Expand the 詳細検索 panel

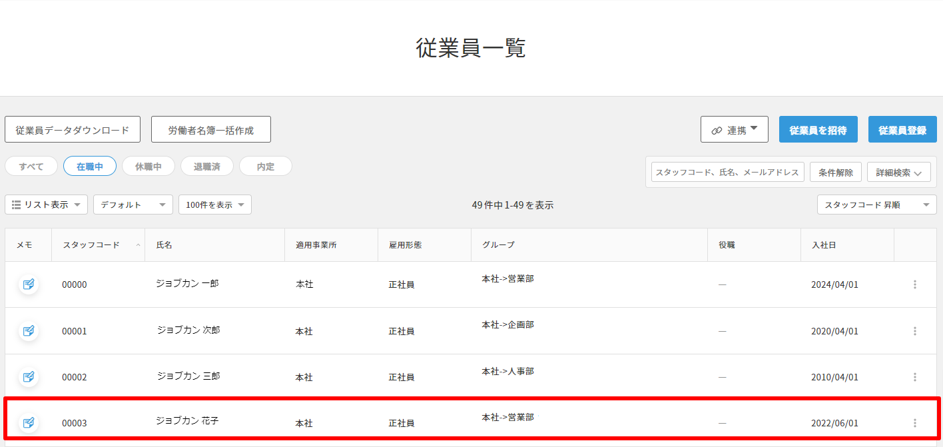(898, 173)
